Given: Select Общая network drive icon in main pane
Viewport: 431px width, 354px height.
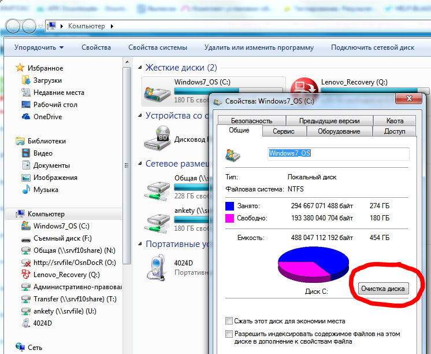Looking at the screenshot, I should [157, 191].
